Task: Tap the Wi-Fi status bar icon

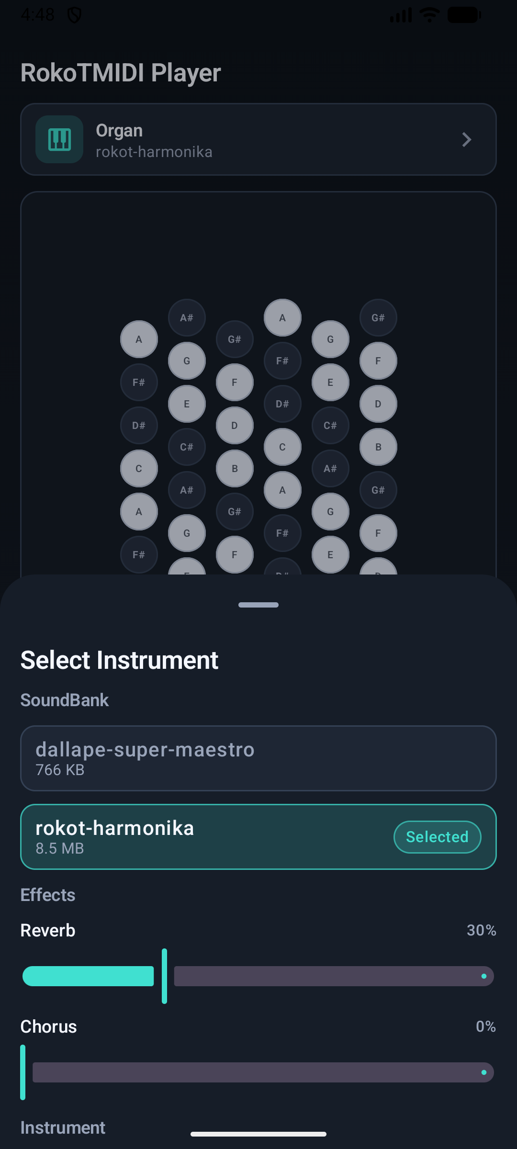Action: 429,15
